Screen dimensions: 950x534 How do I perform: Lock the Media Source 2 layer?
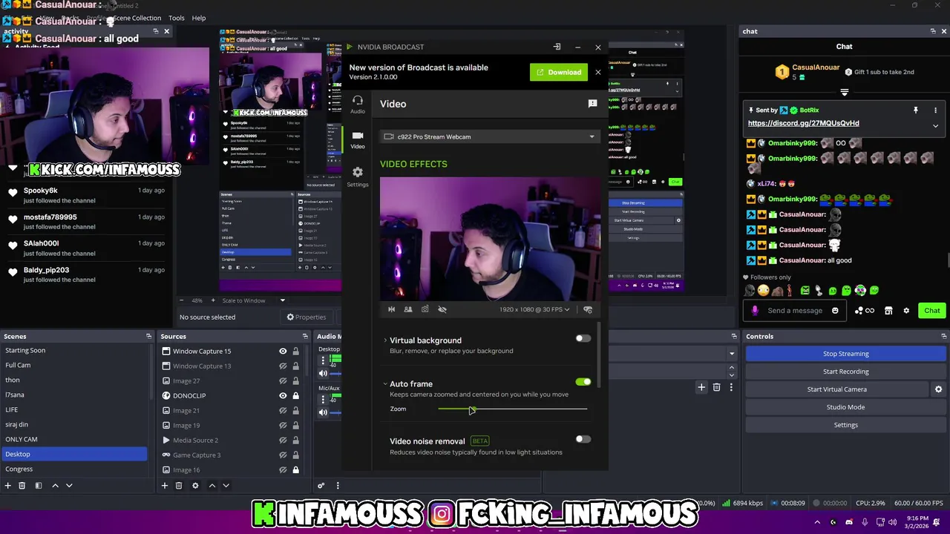(295, 441)
